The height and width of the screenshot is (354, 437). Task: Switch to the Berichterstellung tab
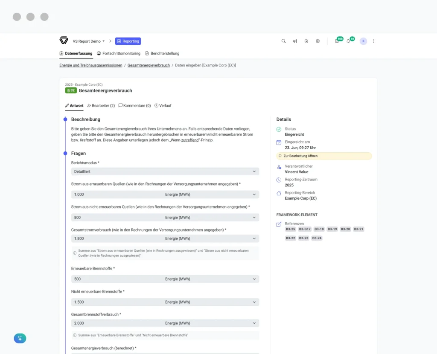click(x=162, y=53)
